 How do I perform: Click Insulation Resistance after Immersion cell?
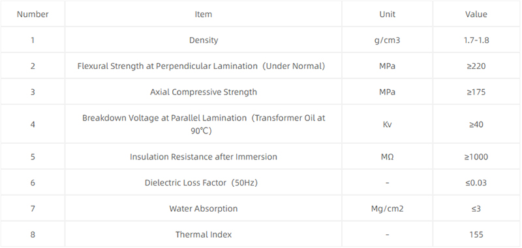point(203,156)
